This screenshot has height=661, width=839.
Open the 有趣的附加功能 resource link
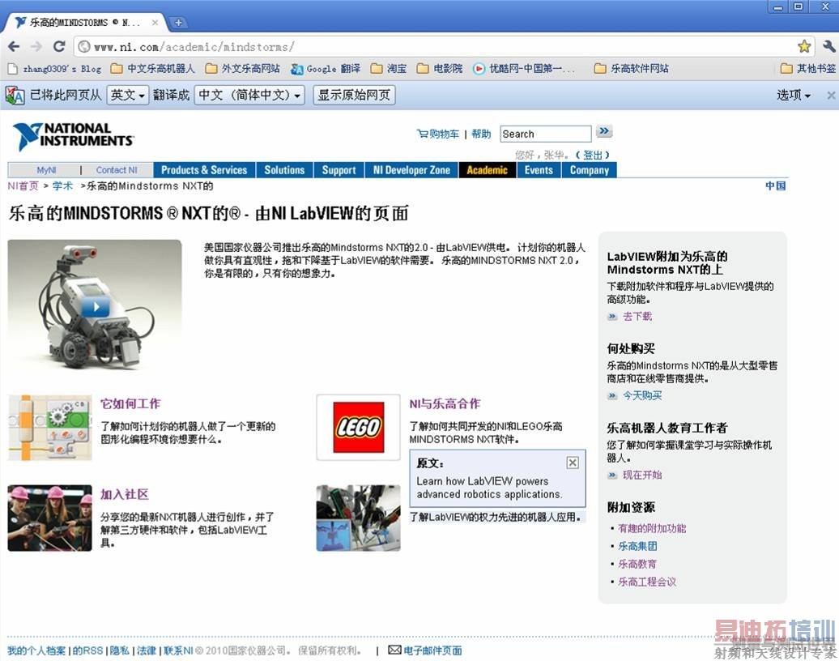pos(652,528)
